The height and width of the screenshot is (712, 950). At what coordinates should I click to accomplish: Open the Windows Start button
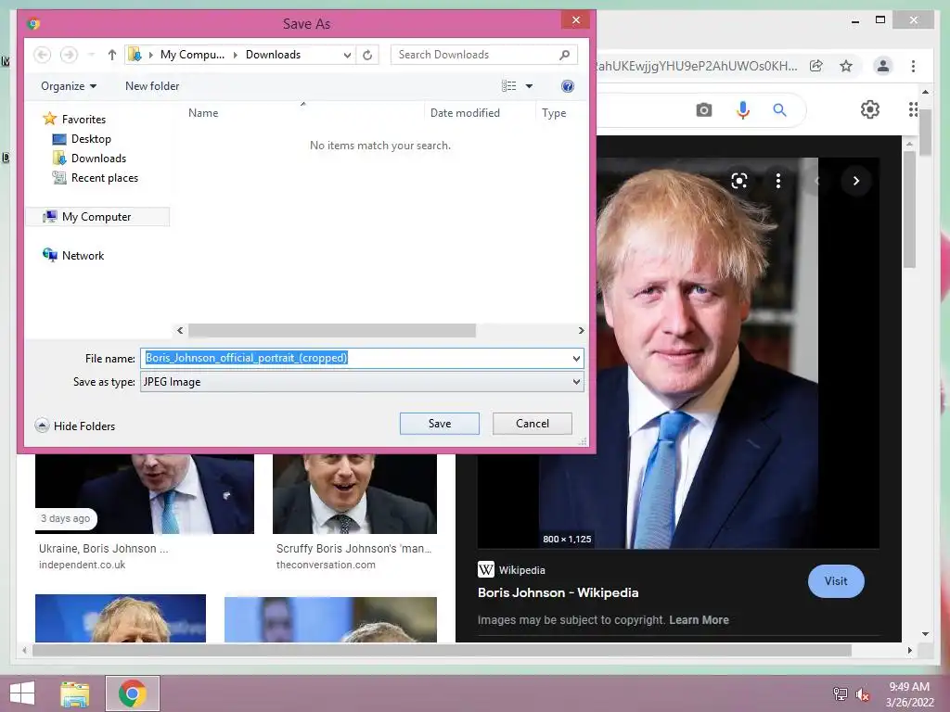(22, 693)
